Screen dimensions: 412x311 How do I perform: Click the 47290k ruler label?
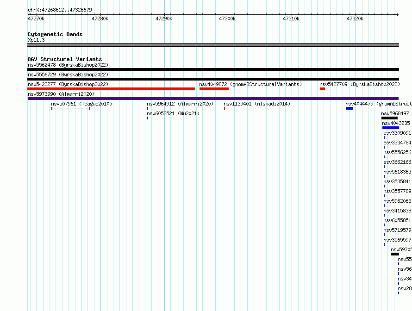[x=164, y=19]
